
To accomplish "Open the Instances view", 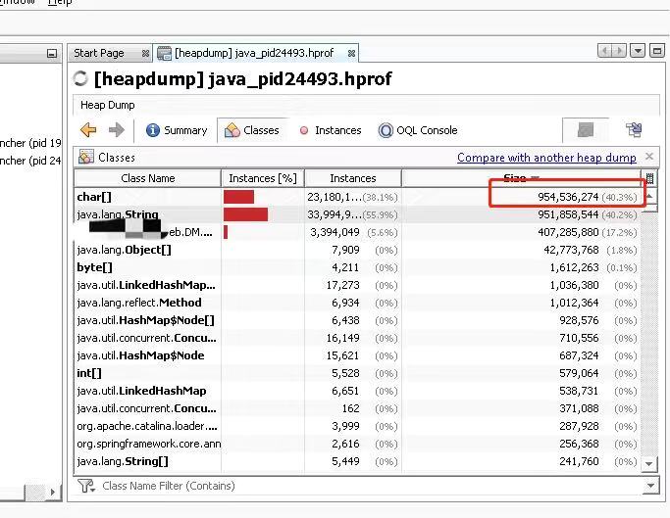I will (x=331, y=130).
